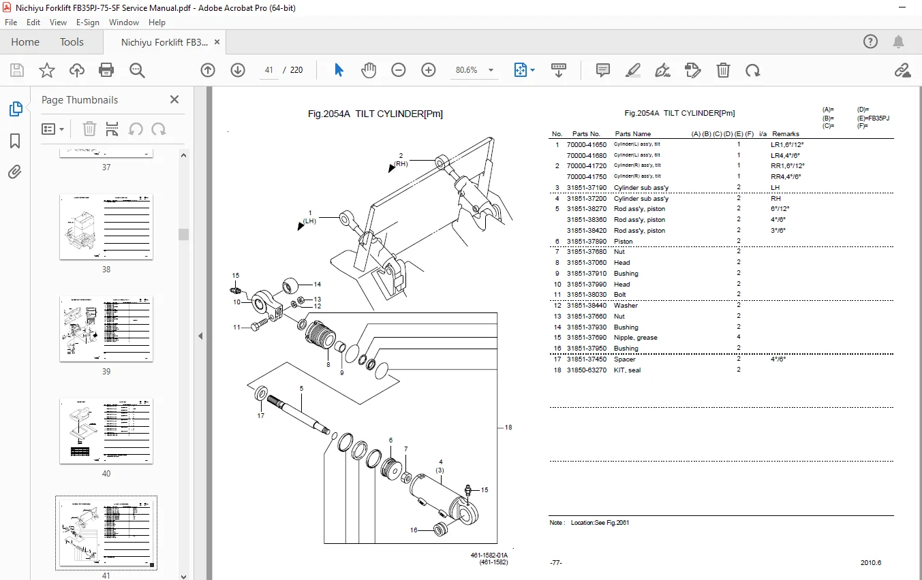The height and width of the screenshot is (580, 922).
Task: Close the Nichiyu Forklift document tab
Action: [x=217, y=42]
